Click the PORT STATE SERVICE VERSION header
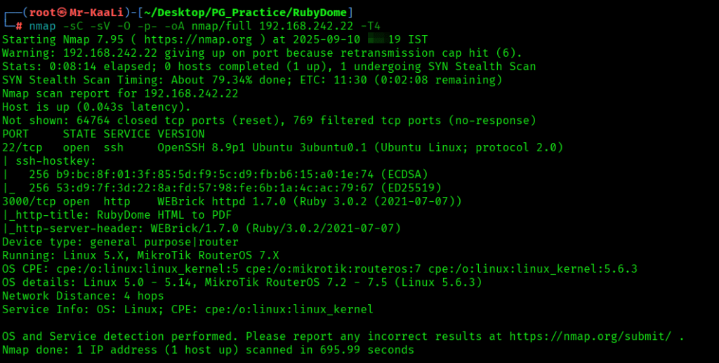 tap(104, 134)
